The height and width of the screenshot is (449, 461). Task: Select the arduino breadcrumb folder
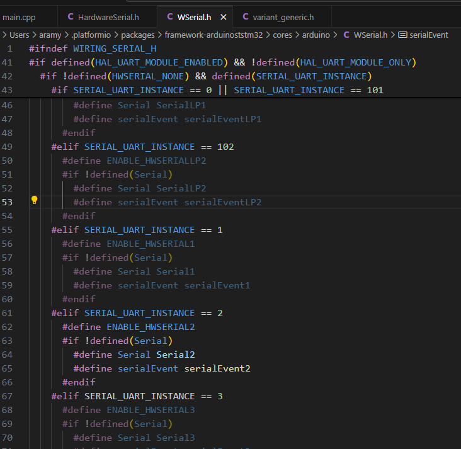(316, 35)
